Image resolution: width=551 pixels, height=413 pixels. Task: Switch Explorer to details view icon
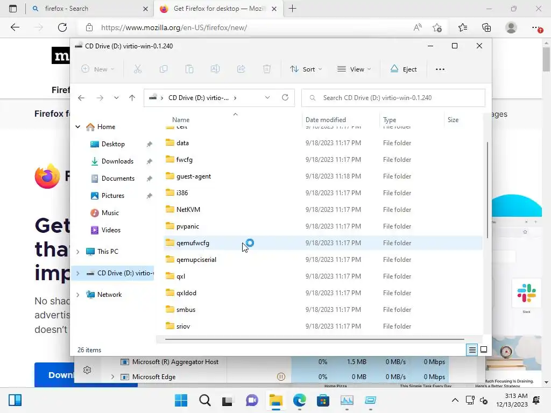pos(472,350)
